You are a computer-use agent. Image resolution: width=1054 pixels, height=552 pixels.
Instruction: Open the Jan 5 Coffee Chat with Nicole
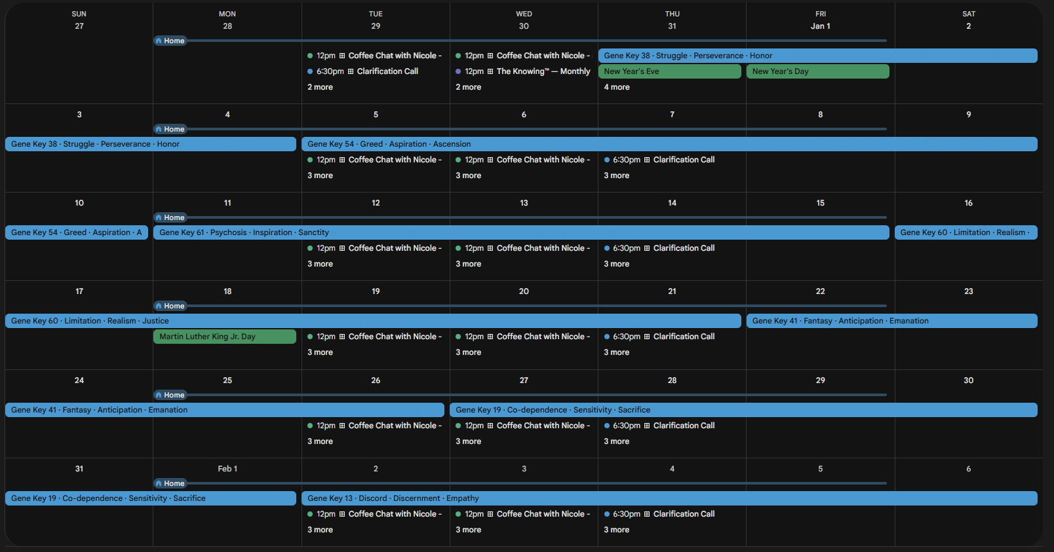tap(376, 160)
